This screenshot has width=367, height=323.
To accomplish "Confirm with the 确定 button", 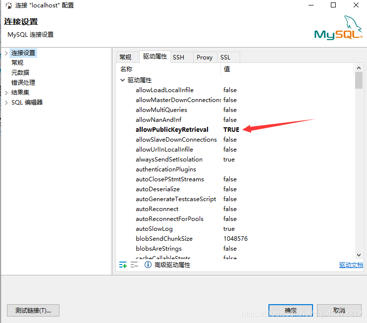I will click(291, 310).
